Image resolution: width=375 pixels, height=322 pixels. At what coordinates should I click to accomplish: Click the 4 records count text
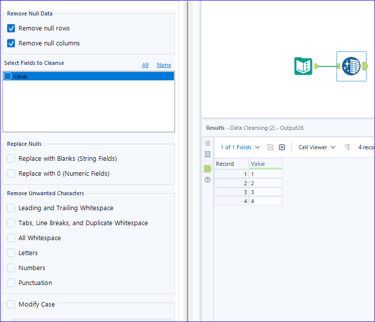(366, 147)
